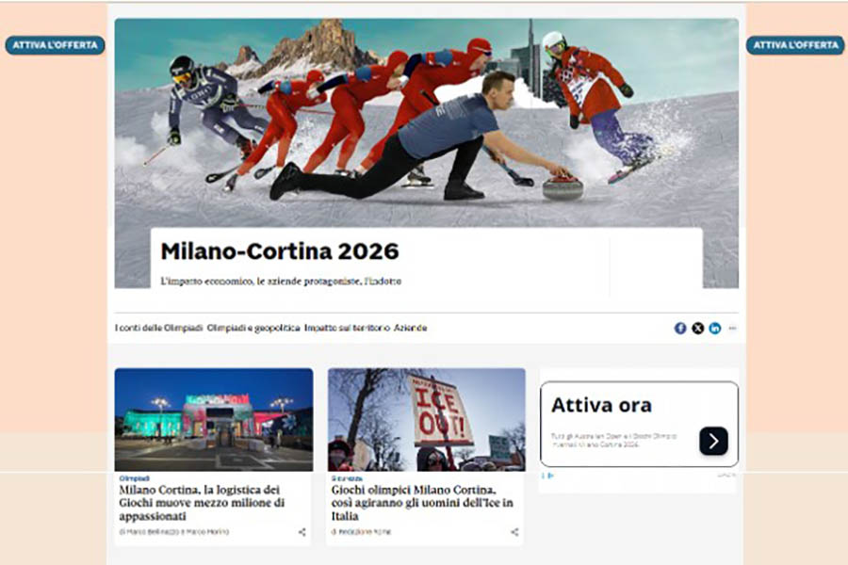The image size is (848, 565).
Task: Share the page on X
Action: 697,329
